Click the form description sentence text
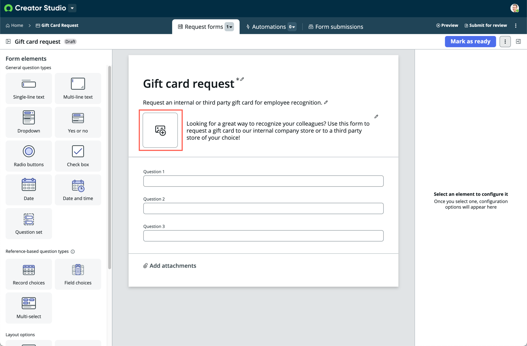The width and height of the screenshot is (527, 346). [232, 103]
